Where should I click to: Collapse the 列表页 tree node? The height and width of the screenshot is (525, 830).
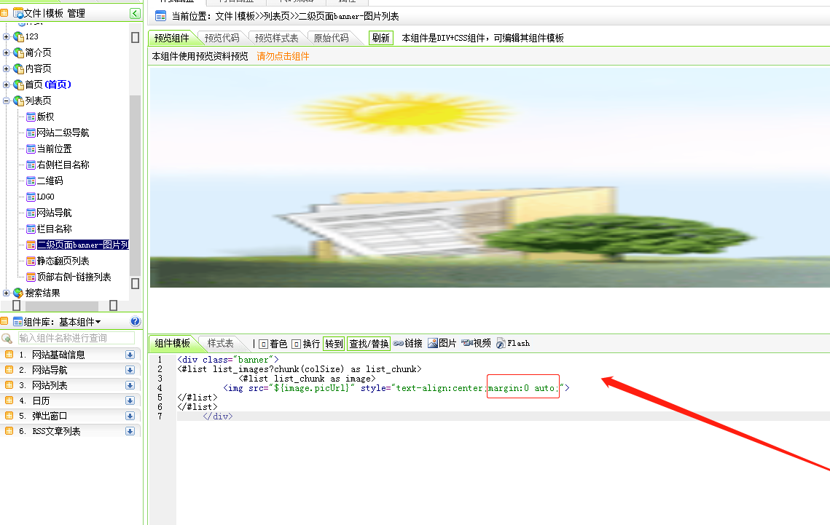click(7, 100)
